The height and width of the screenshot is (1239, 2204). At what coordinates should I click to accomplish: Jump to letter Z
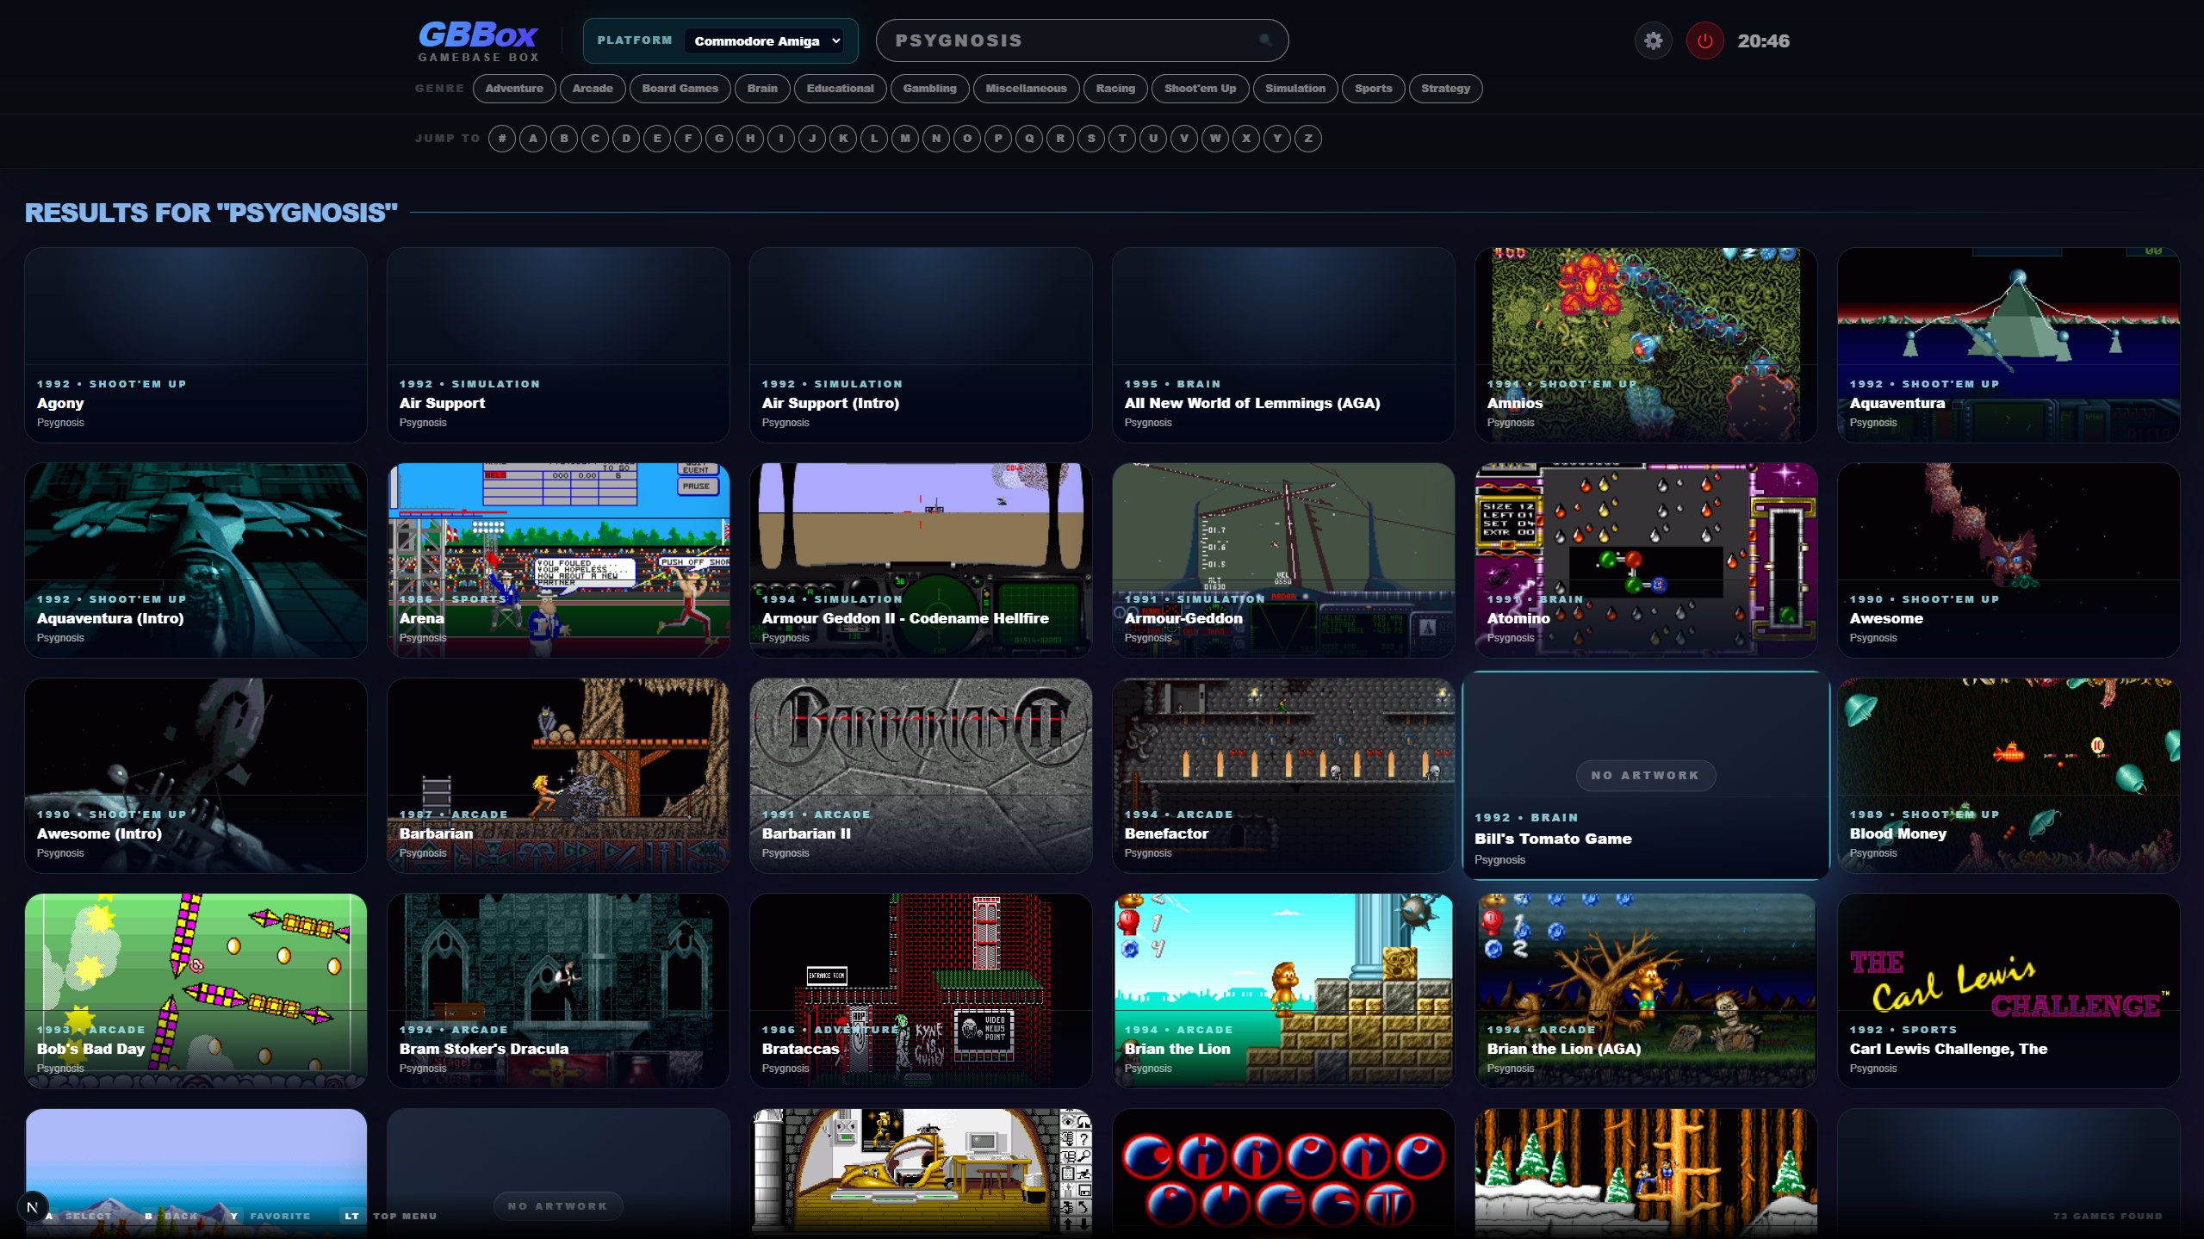coord(1308,139)
